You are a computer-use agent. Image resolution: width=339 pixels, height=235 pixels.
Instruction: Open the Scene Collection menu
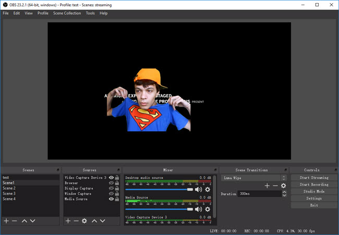[67, 13]
